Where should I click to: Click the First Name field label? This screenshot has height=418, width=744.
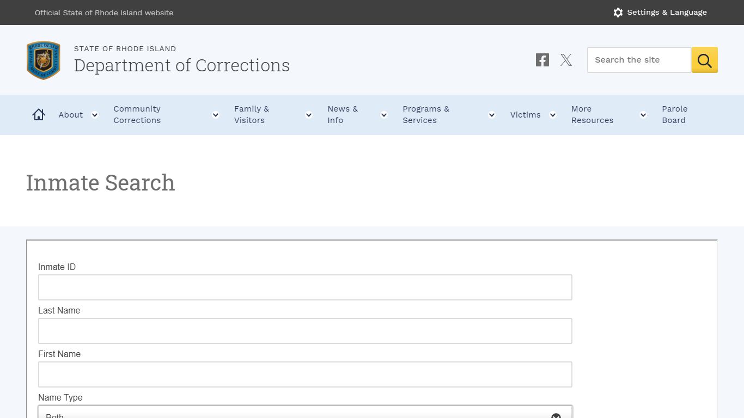(59, 354)
